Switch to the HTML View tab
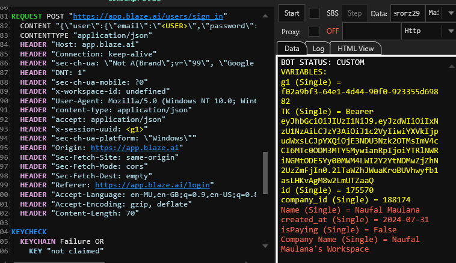Screen dimensions: 456x263 (356, 49)
